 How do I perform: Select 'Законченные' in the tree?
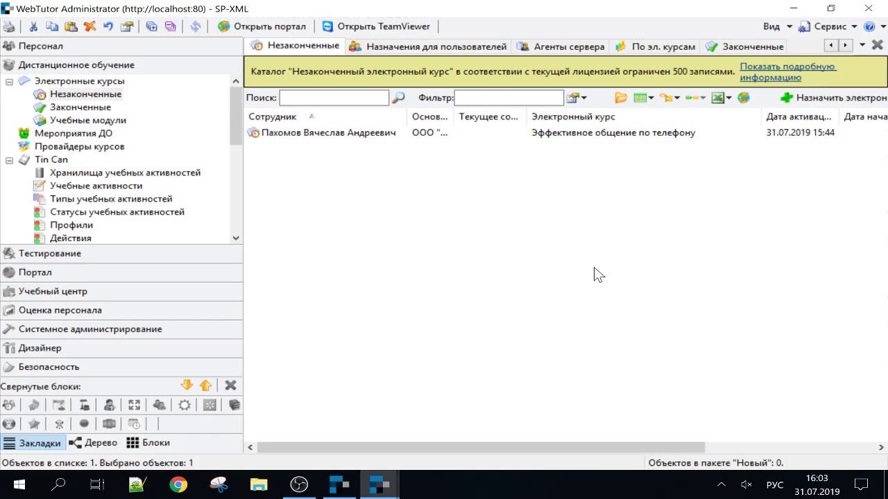[x=80, y=107]
